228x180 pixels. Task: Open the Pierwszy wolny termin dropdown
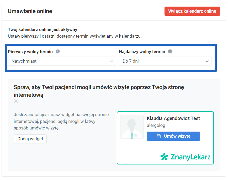[62, 61]
